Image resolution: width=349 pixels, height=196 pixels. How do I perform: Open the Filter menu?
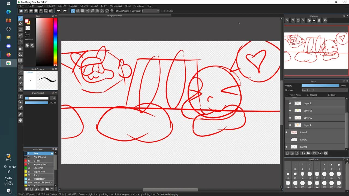(x=51, y=6)
